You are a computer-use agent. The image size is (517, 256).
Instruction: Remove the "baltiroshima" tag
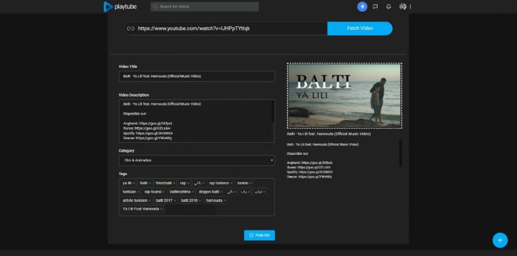pos(193,191)
